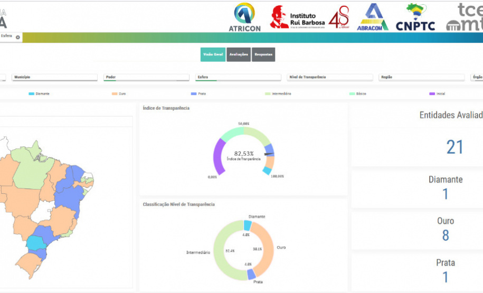Select the Ouro segment in donut chart
This screenshot has height=293, width=483.
tap(267, 247)
